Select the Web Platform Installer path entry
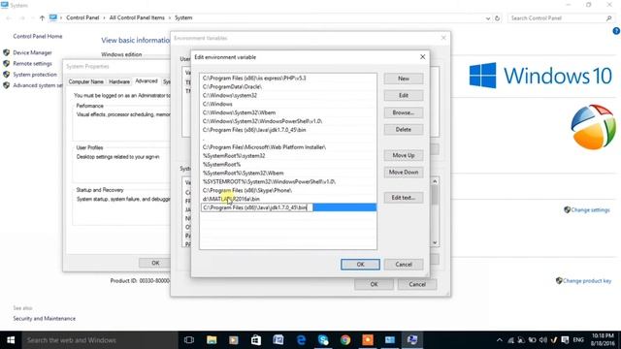Screen dimensions: 621x349 click(288, 147)
